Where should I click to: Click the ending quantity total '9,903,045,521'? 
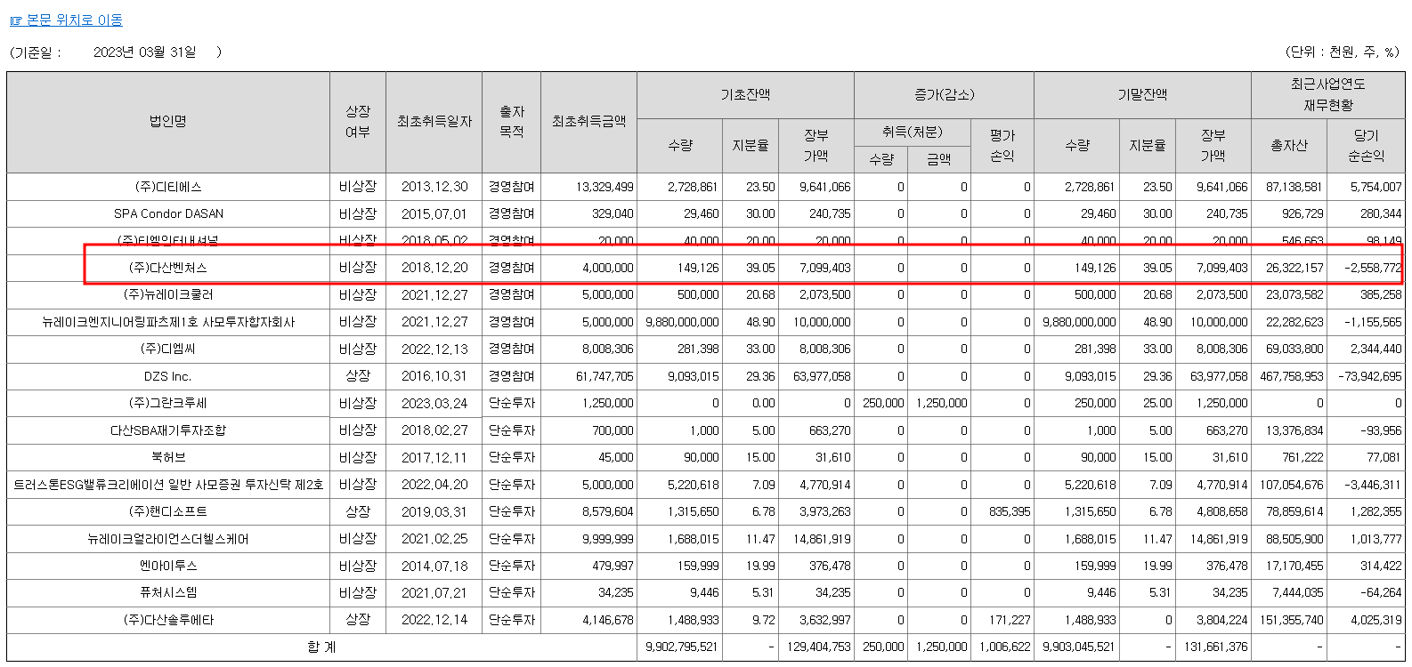[1079, 647]
